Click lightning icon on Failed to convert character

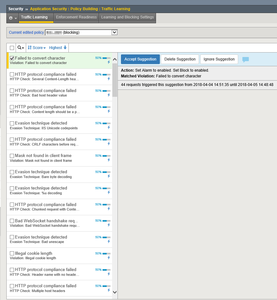[109, 62]
